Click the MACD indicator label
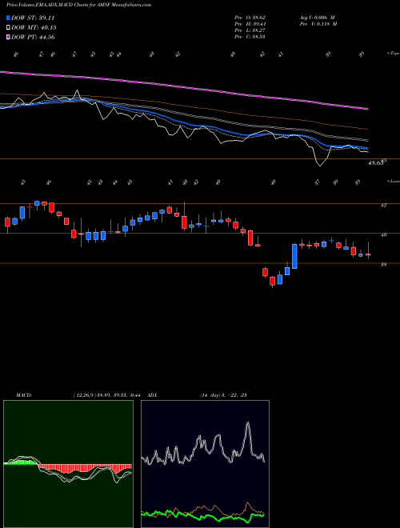Screen dimensions: 400x528 tap(24, 395)
